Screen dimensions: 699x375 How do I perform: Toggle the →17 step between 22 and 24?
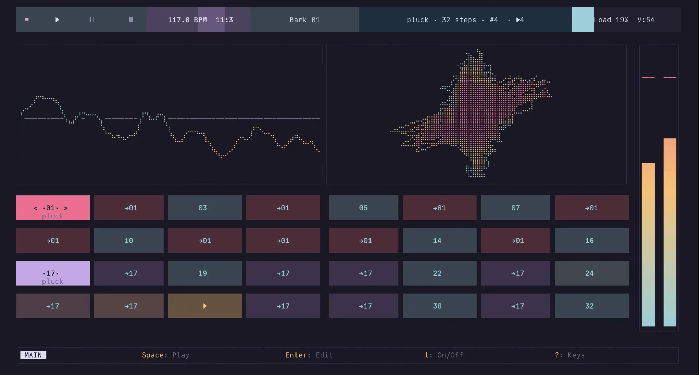click(x=516, y=273)
